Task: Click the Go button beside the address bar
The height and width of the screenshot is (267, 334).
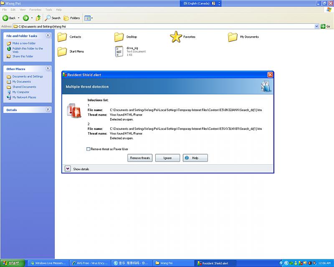Action: [325, 26]
